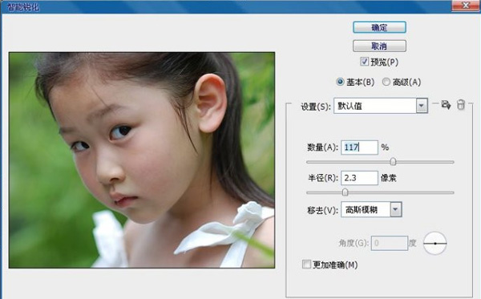Enable the 更加准确(M) checkbox
Image resolution: width=481 pixels, height=299 pixels.
306,264
